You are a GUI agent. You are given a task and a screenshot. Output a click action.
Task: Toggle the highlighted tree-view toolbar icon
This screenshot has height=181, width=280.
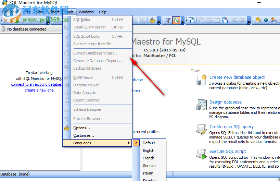(x=176, y=20)
